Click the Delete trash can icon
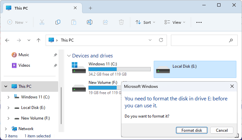Screen dimensions: 242x140 [x=121, y=22]
